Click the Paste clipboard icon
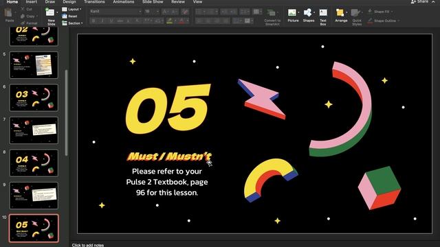Screen dimensions: 440x247 [x=9, y=13]
